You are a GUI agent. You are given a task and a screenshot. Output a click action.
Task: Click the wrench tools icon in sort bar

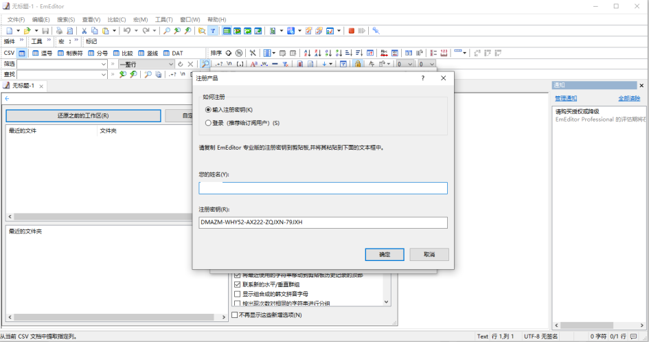point(253,53)
